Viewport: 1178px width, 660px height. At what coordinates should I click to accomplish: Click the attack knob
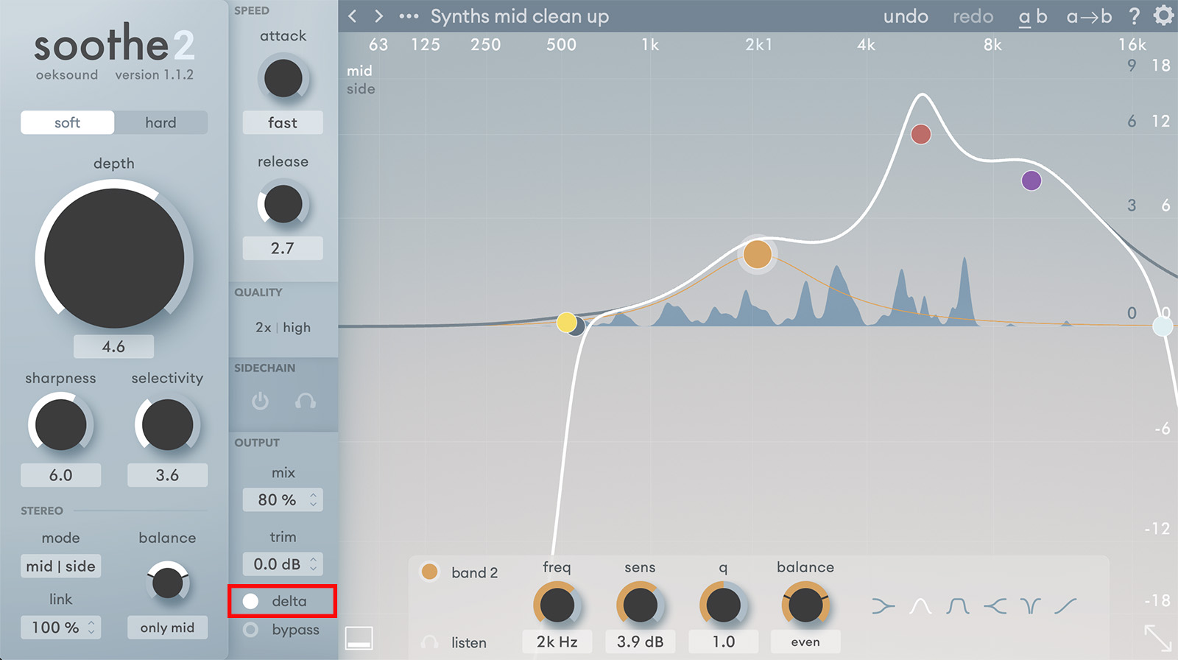pyautogui.click(x=283, y=78)
